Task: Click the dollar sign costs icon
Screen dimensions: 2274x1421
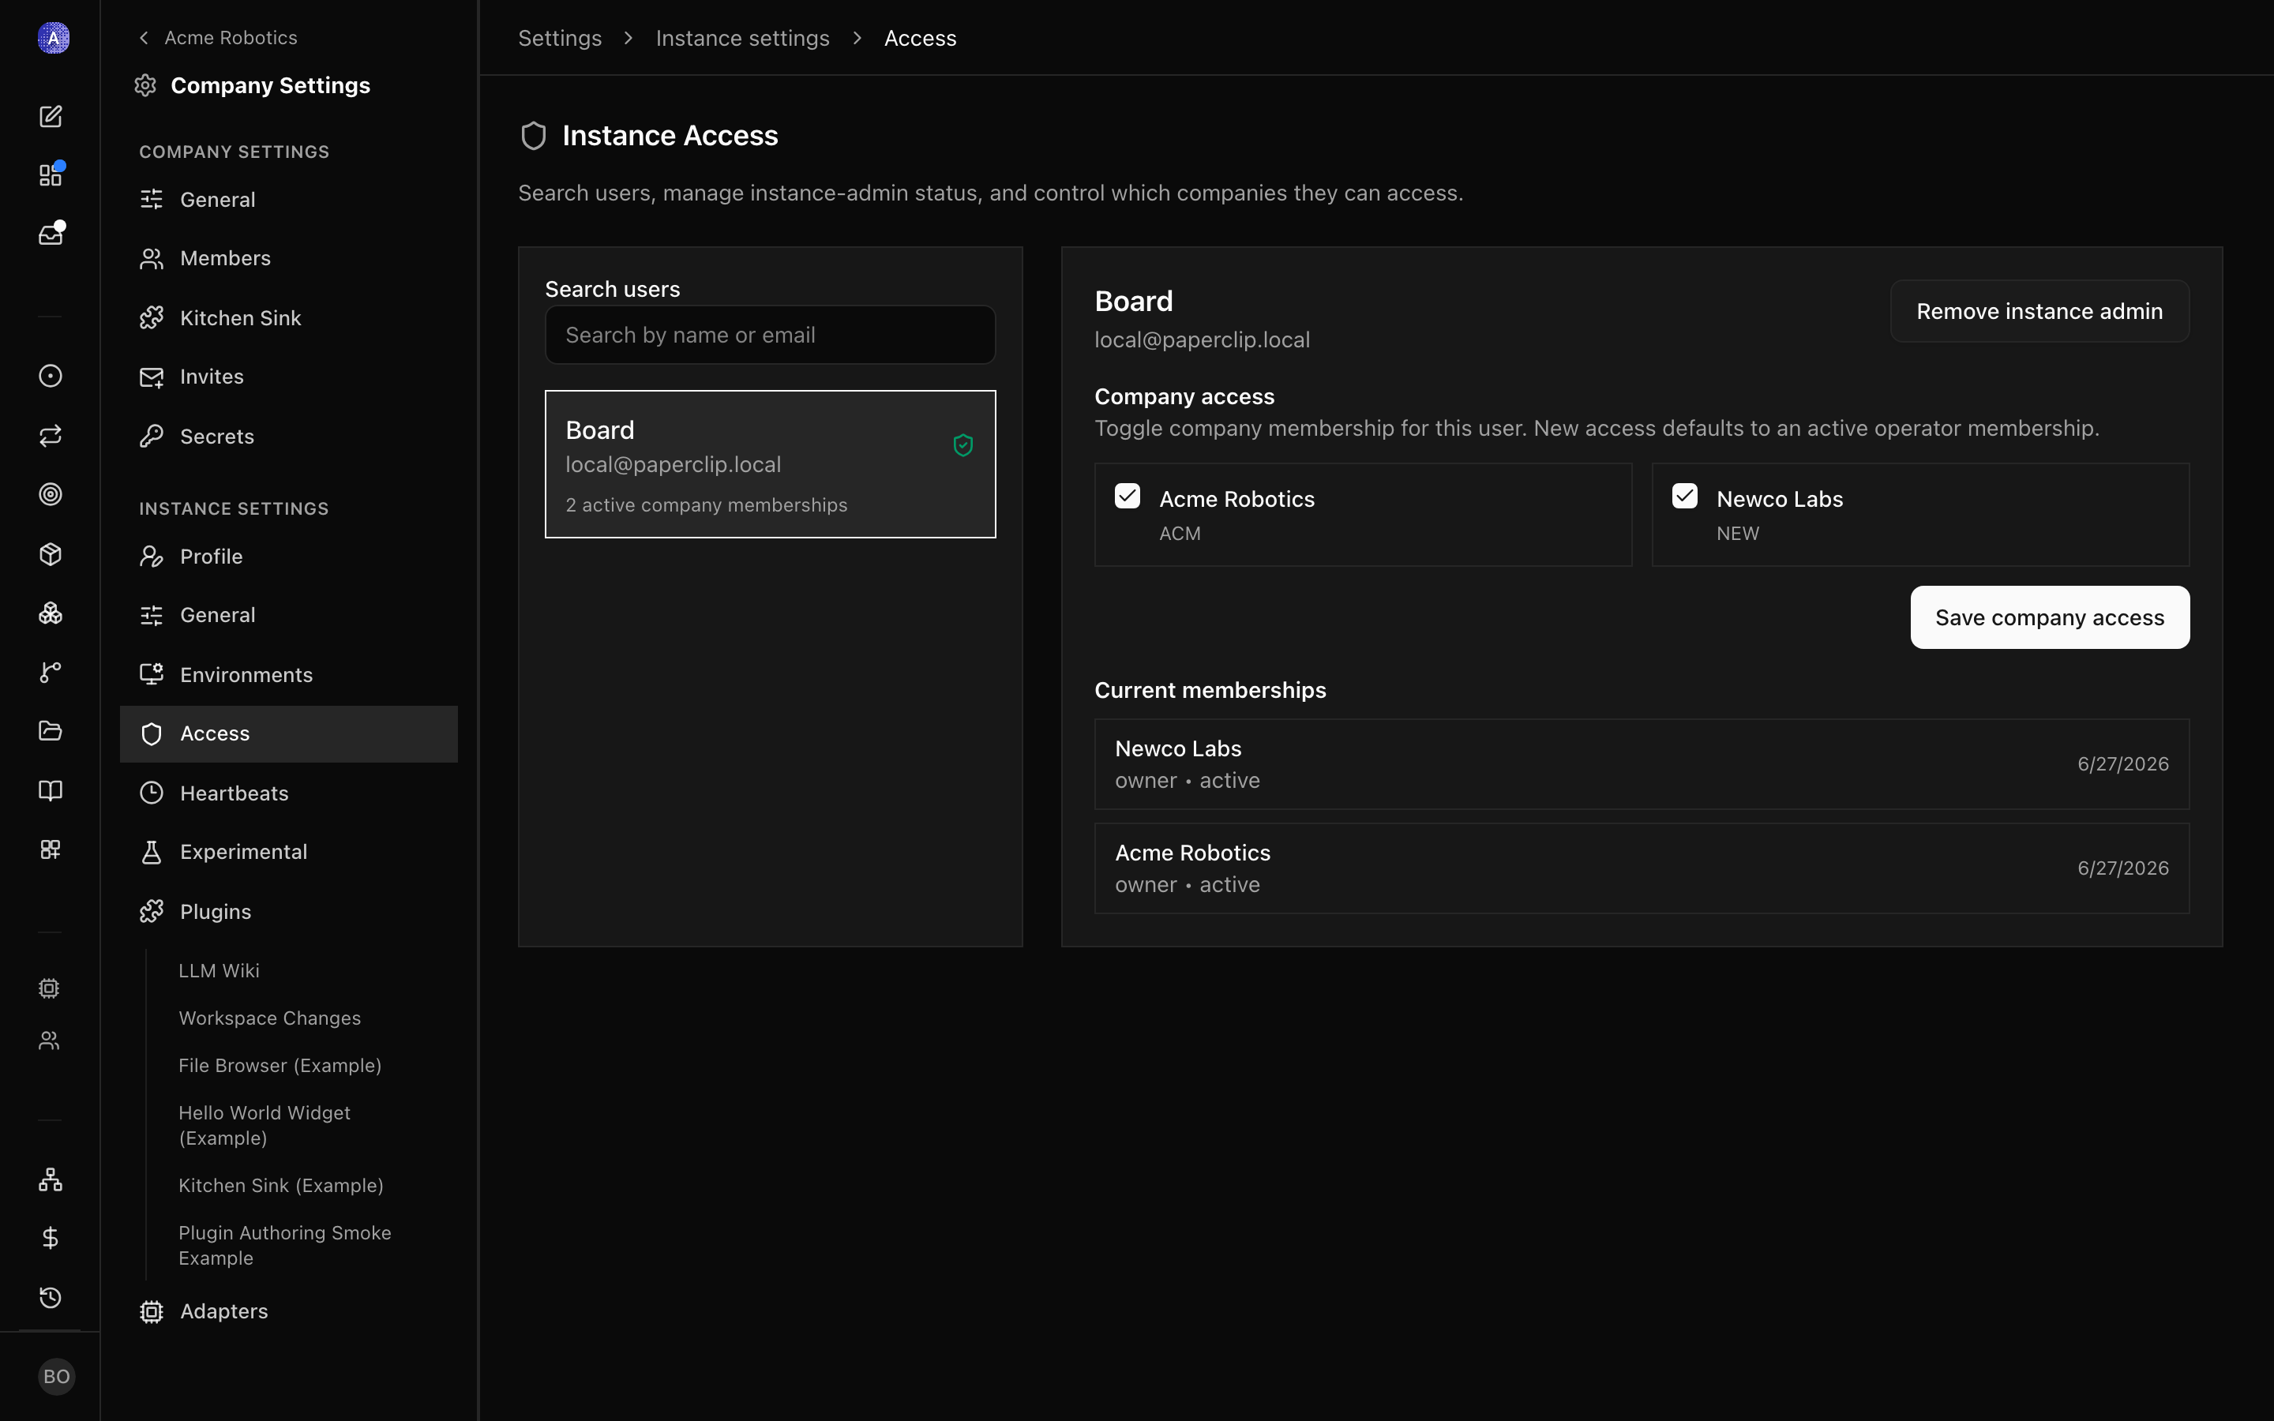Action: click(x=51, y=1238)
